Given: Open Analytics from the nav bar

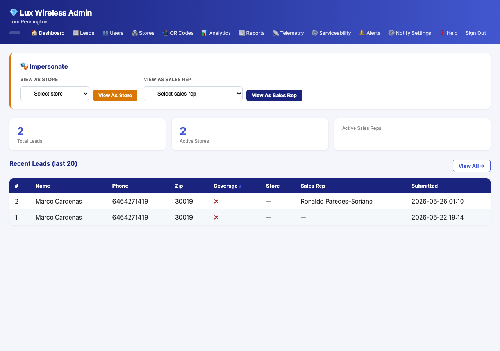Looking at the screenshot, I should pyautogui.click(x=216, y=33).
